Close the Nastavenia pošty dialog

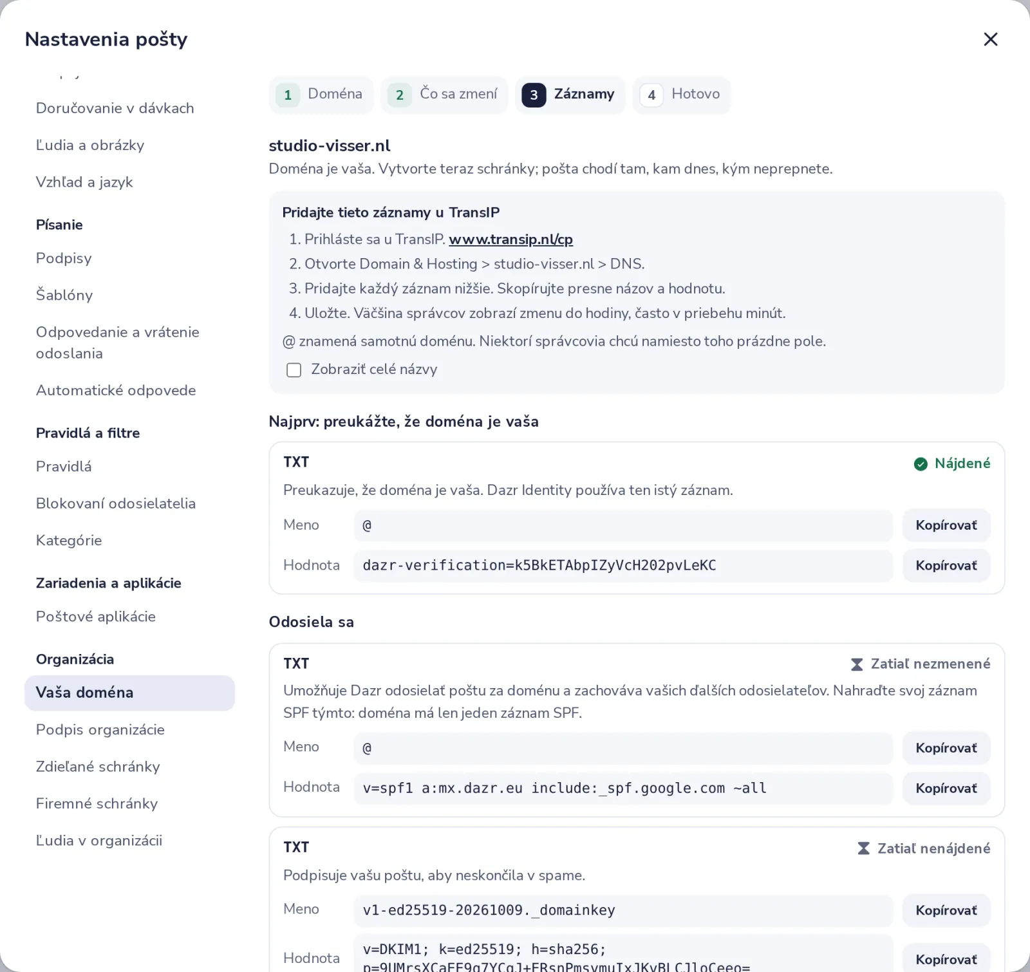tap(990, 39)
